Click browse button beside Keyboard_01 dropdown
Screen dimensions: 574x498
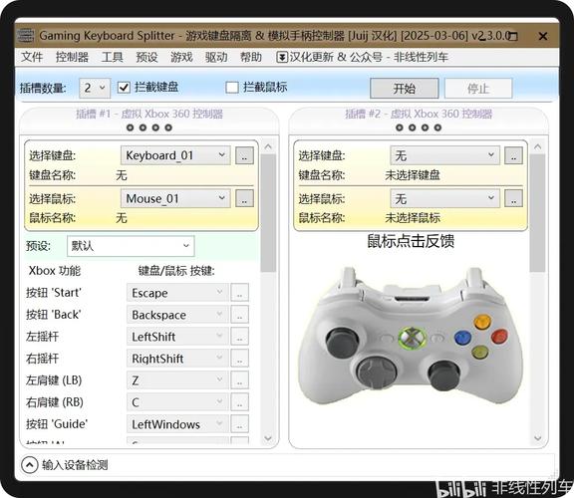point(244,155)
